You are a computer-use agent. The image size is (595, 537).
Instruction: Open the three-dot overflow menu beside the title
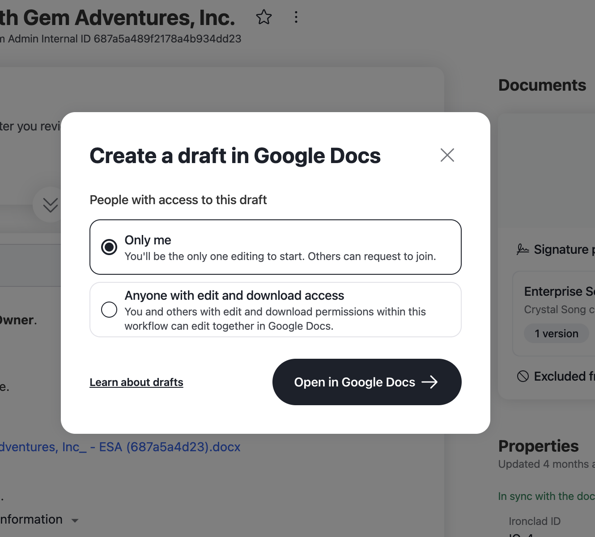pos(296,17)
